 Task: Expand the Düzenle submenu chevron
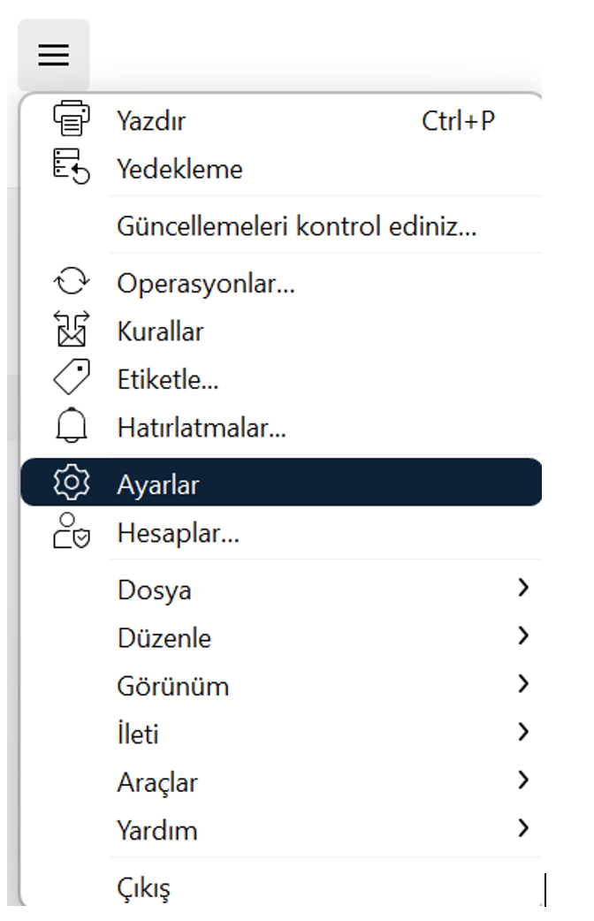click(523, 636)
